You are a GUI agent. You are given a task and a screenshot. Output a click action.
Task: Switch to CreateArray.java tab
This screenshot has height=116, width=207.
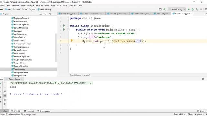pos(68,14)
